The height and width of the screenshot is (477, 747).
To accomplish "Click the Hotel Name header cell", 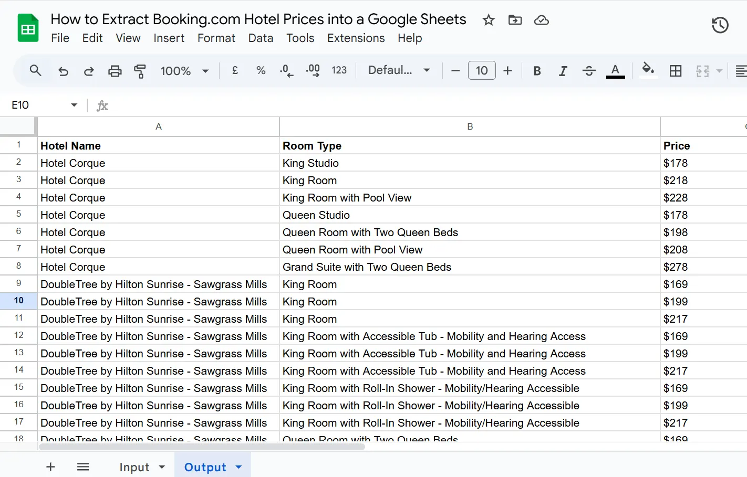I will [x=158, y=145].
